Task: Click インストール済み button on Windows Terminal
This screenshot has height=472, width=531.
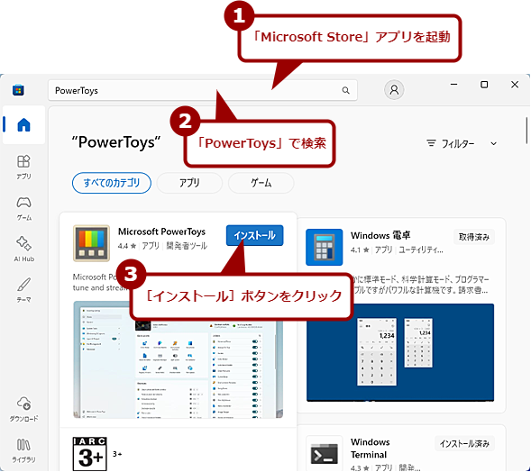Action: 464,443
